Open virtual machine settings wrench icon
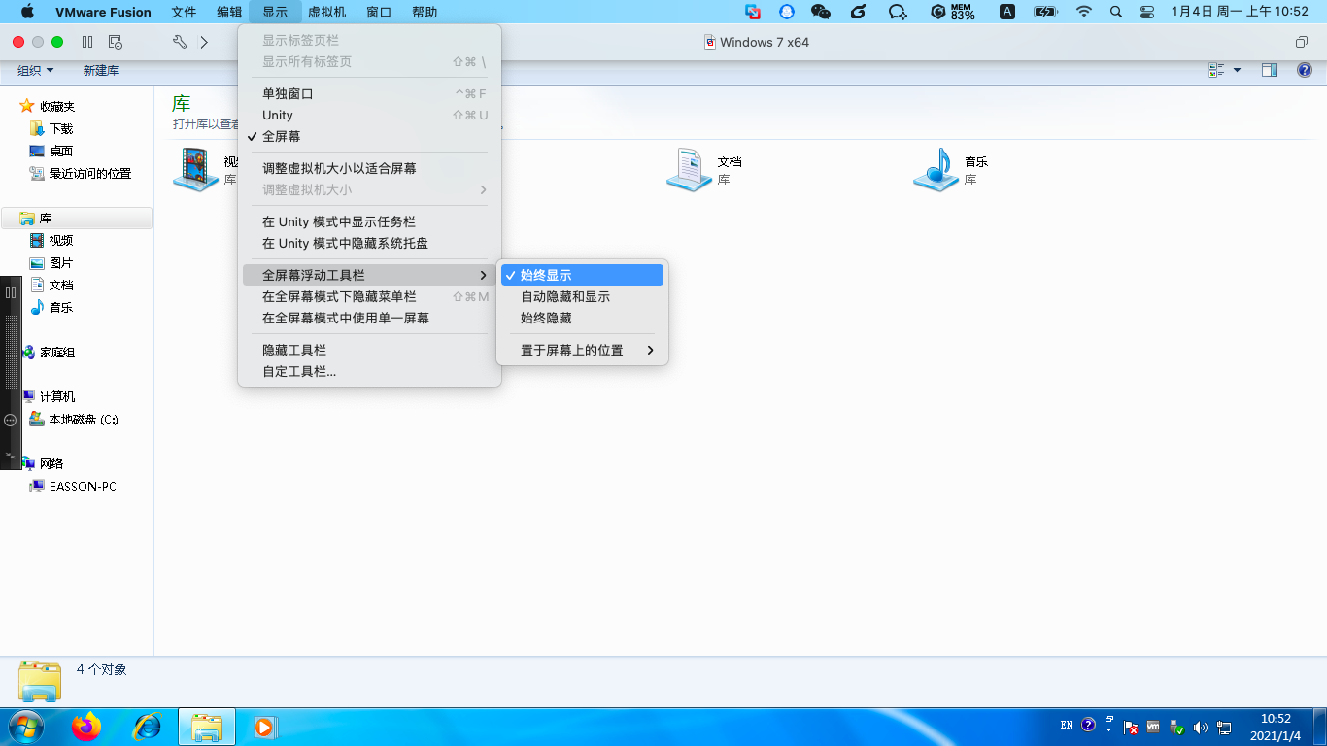The image size is (1327, 746). click(x=180, y=42)
